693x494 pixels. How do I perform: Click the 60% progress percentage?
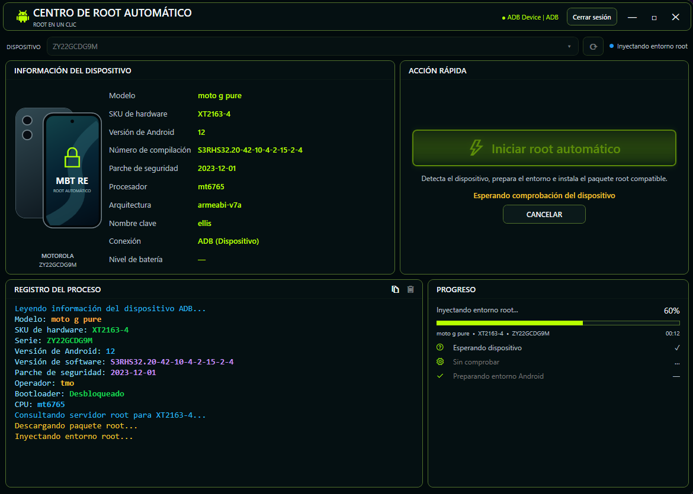(671, 311)
